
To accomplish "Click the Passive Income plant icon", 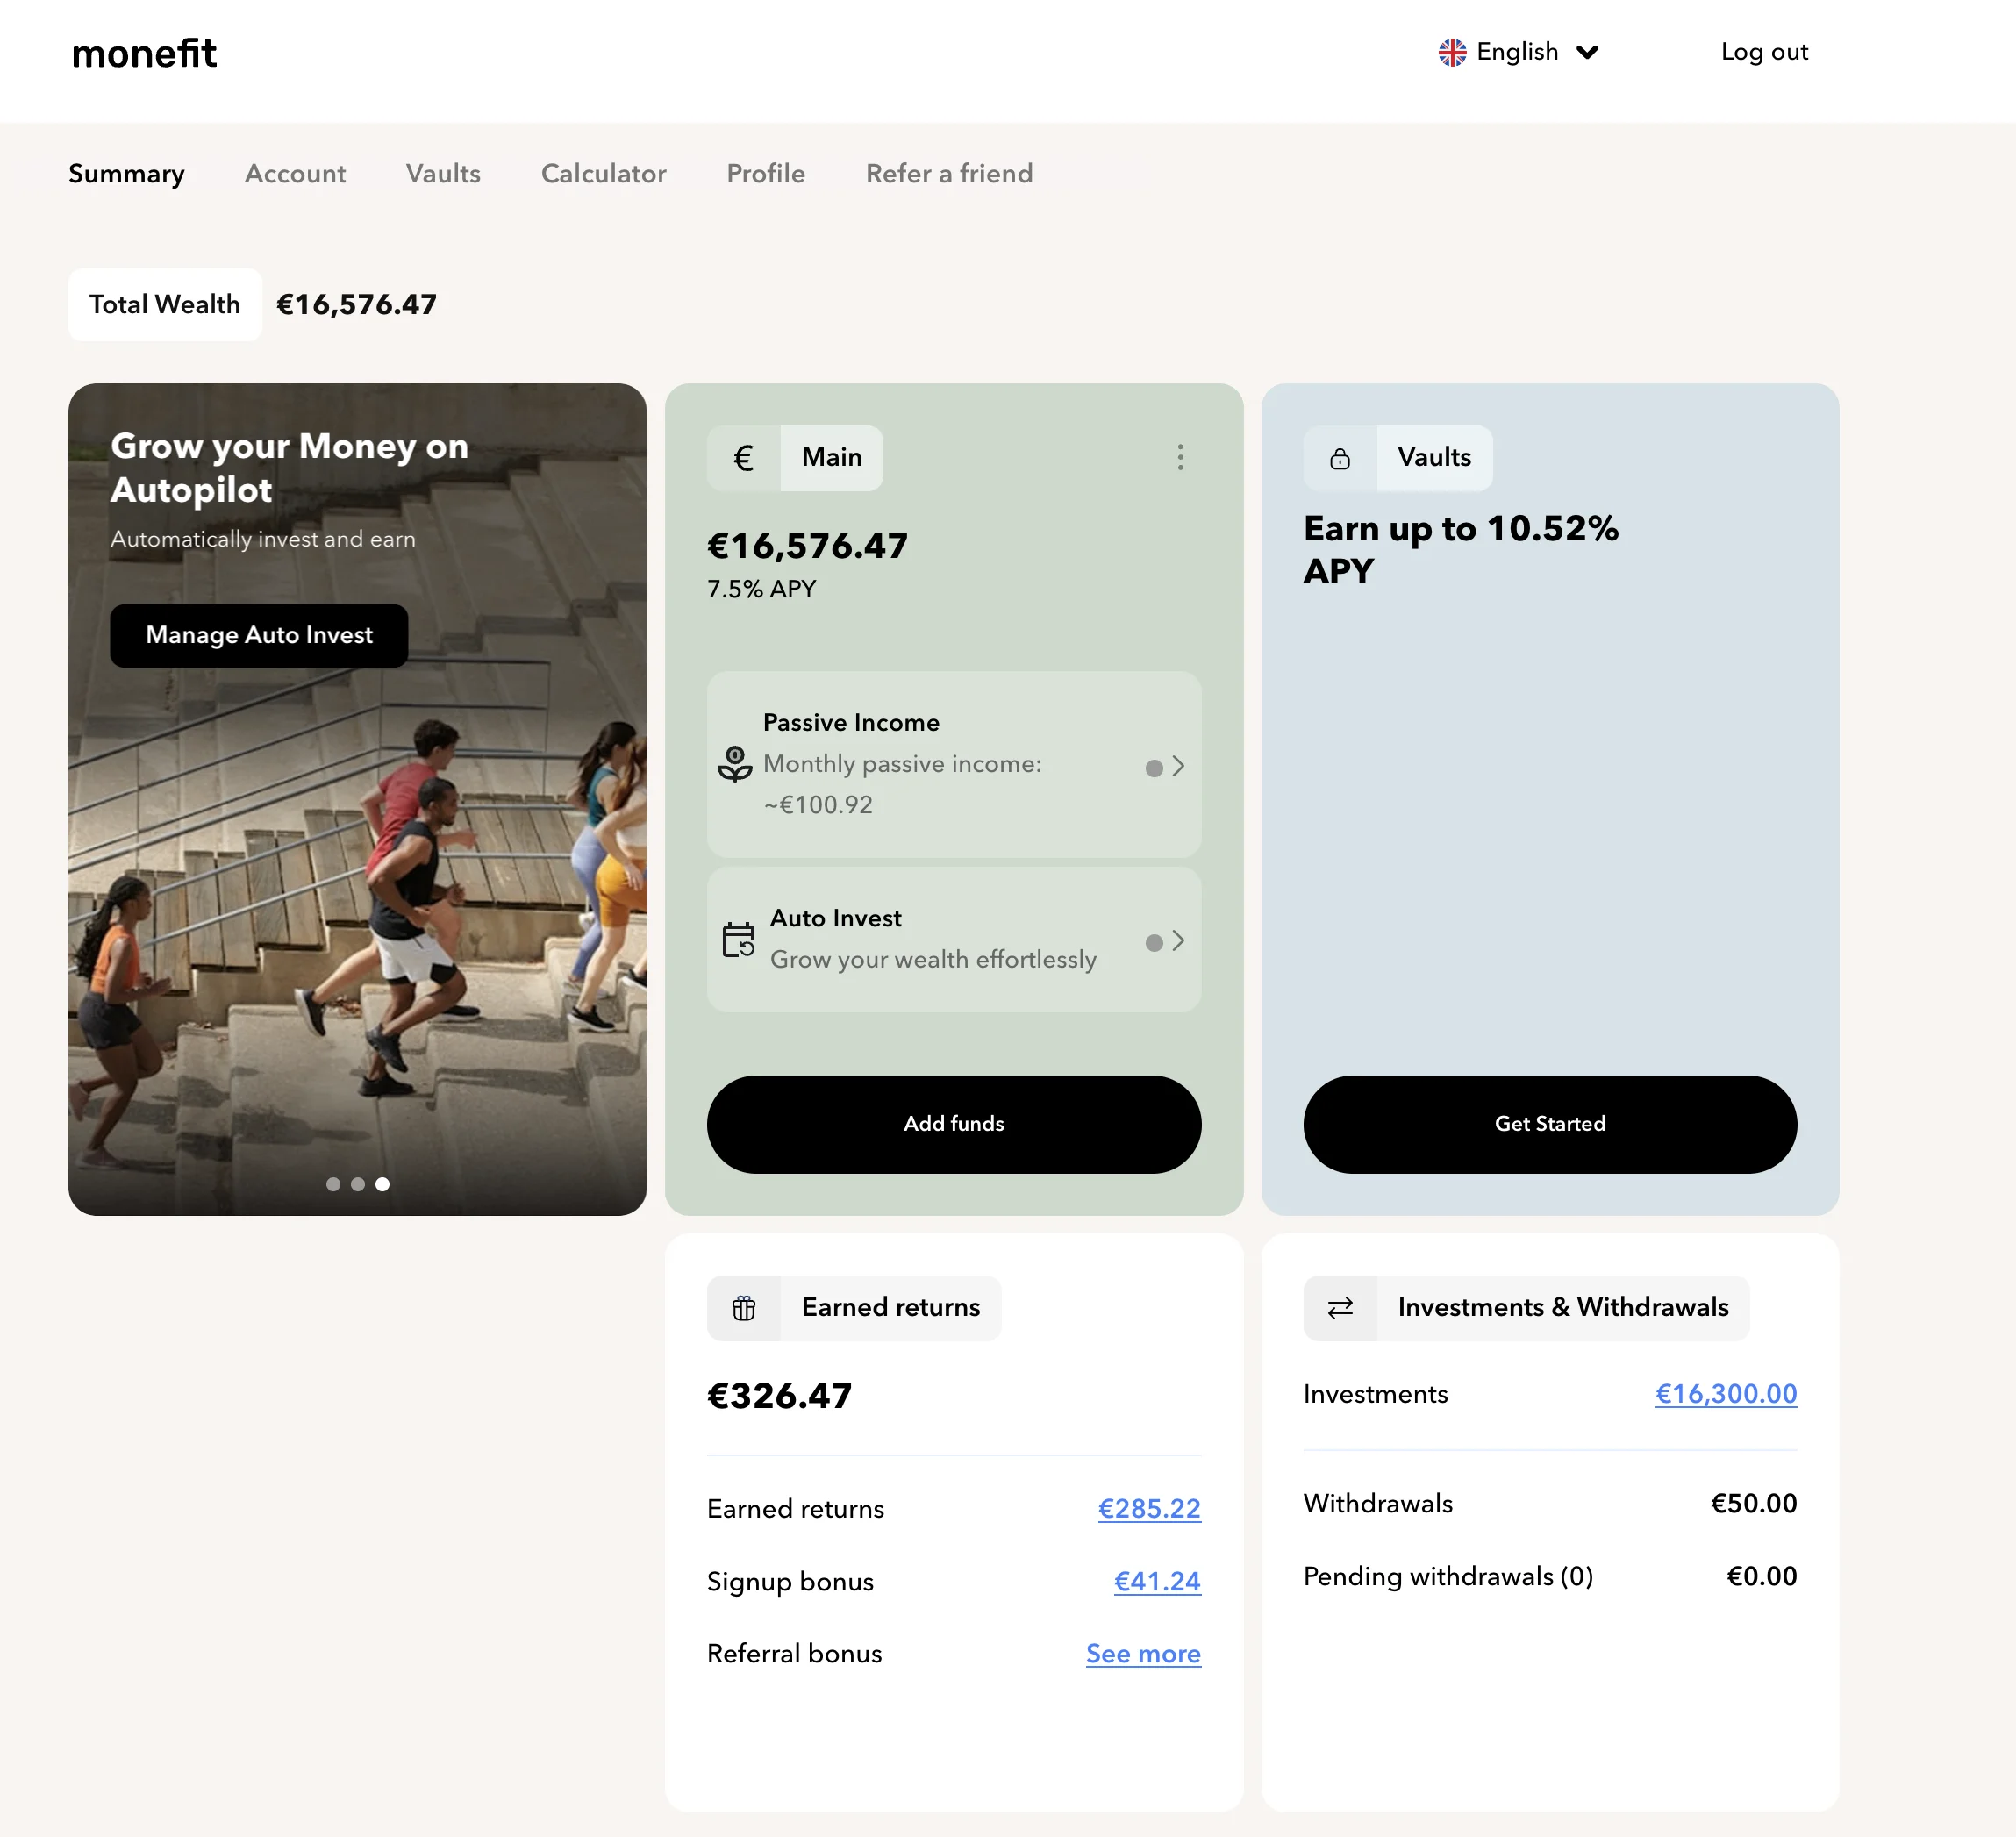I will click(x=735, y=764).
